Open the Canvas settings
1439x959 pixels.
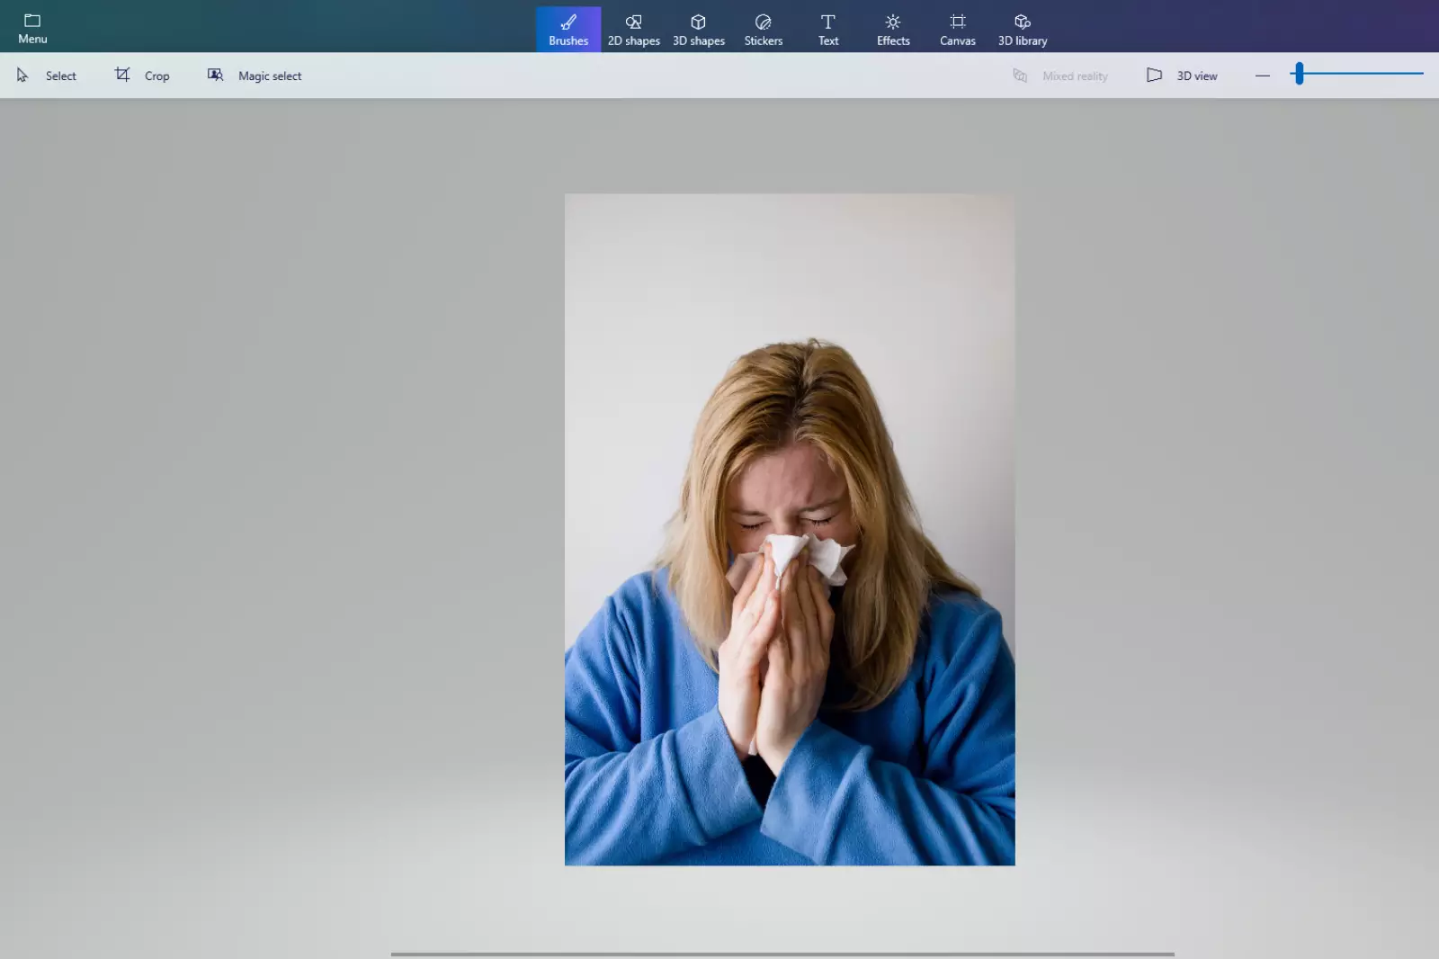point(957,29)
